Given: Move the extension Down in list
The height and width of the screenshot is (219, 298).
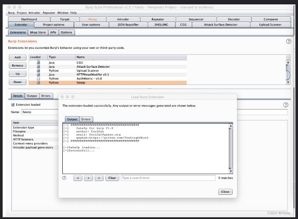Looking at the screenshot, I should (x=18, y=82).
